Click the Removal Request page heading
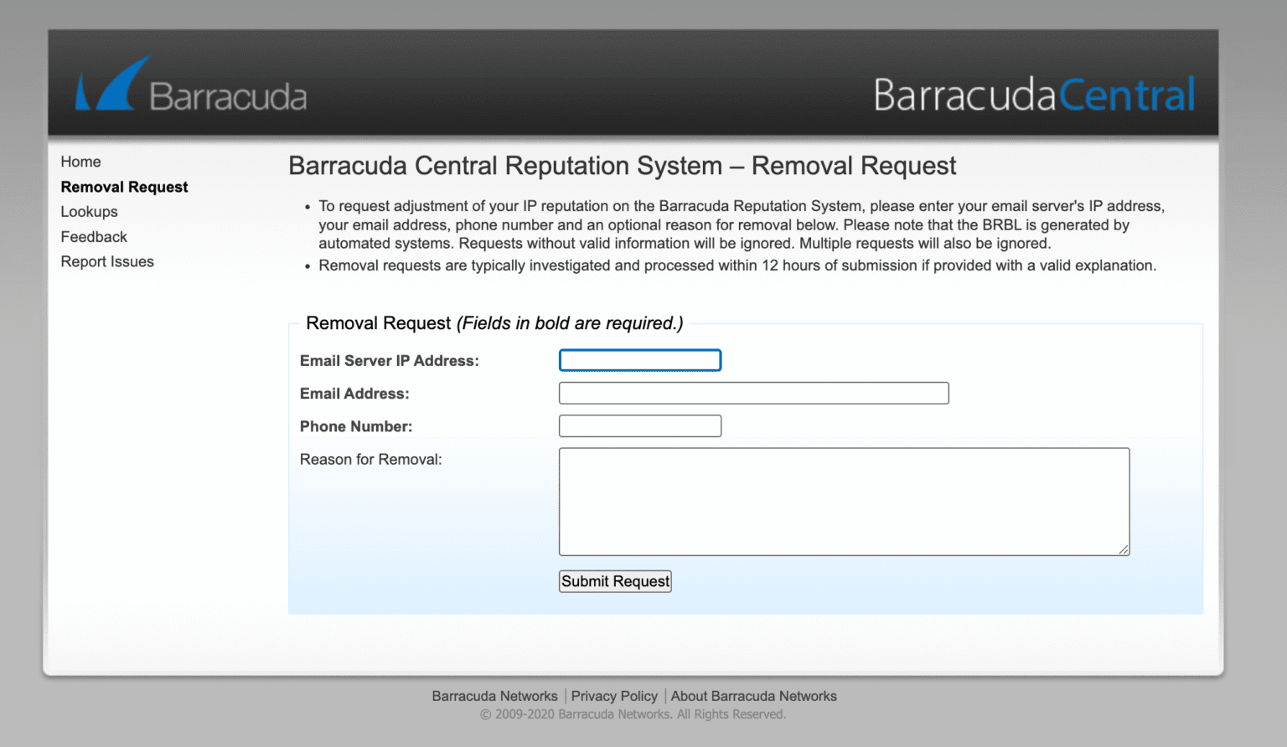Screen dimensions: 1287x747 point(622,166)
